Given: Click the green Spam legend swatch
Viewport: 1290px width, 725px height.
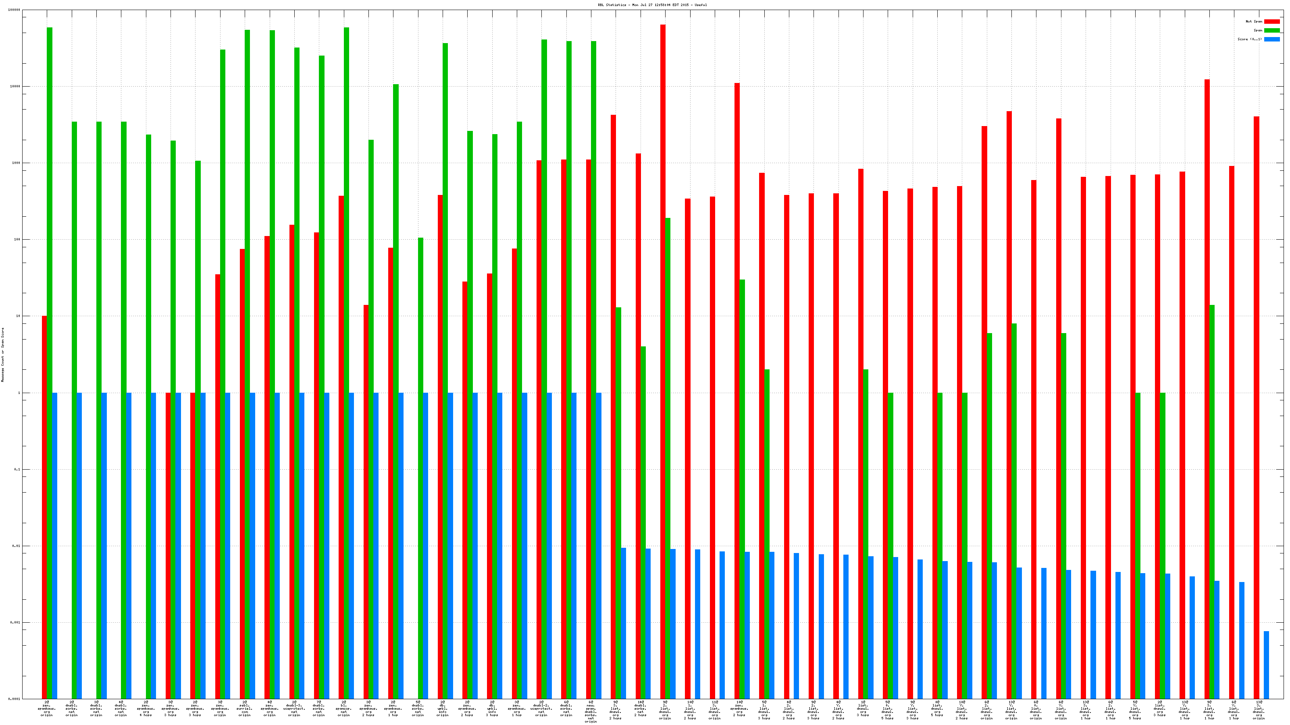Looking at the screenshot, I should coord(1271,31).
